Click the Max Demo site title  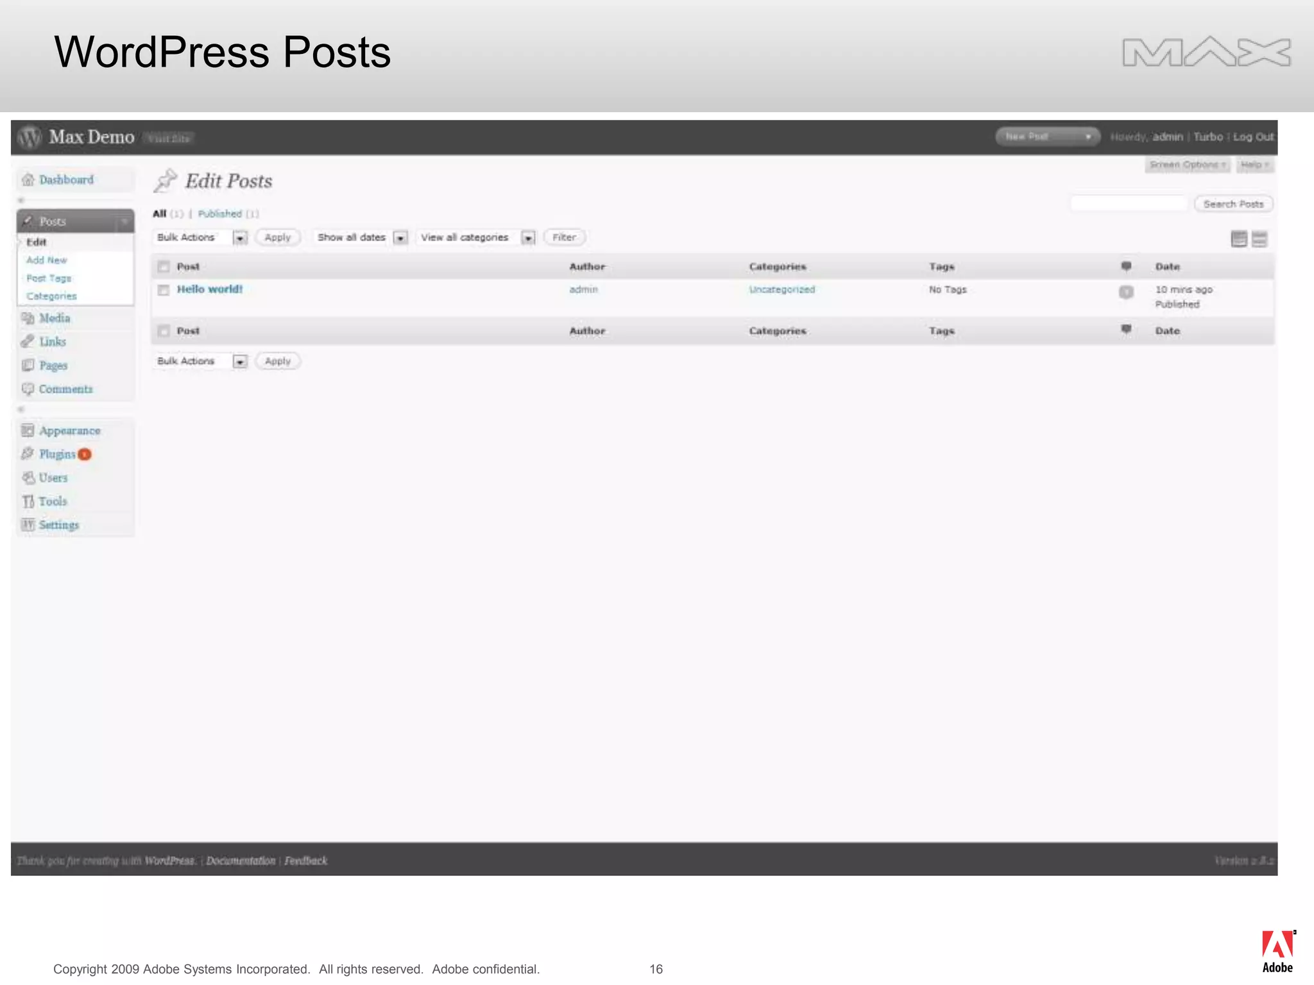(92, 137)
